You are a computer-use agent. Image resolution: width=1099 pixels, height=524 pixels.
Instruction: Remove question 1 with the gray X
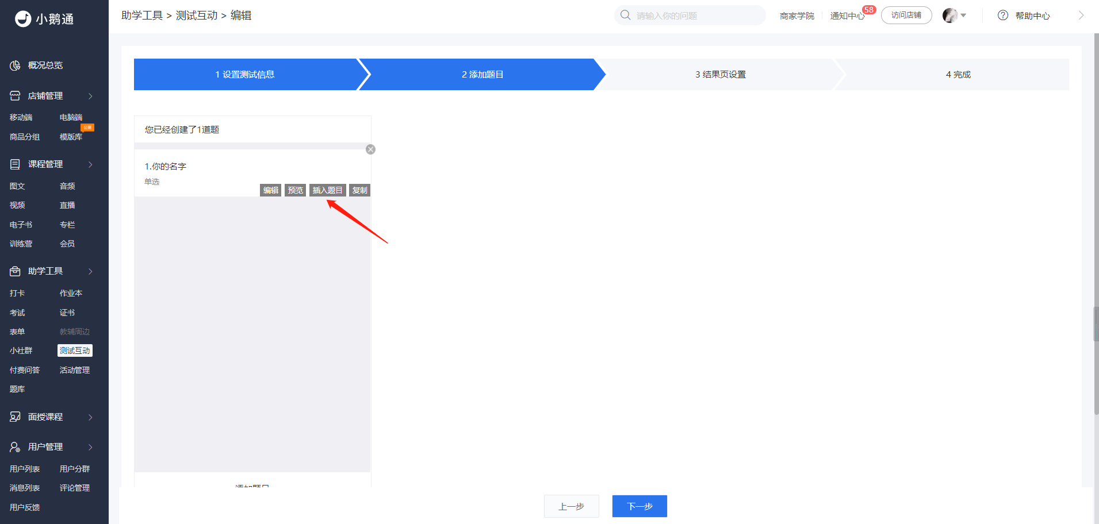pos(371,149)
